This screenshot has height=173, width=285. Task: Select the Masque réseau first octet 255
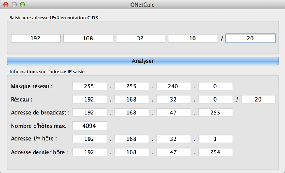(x=90, y=86)
